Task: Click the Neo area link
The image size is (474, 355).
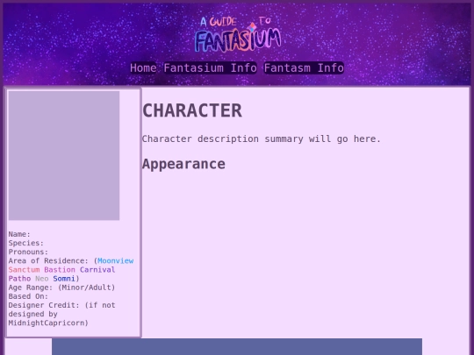Action: tap(42, 279)
